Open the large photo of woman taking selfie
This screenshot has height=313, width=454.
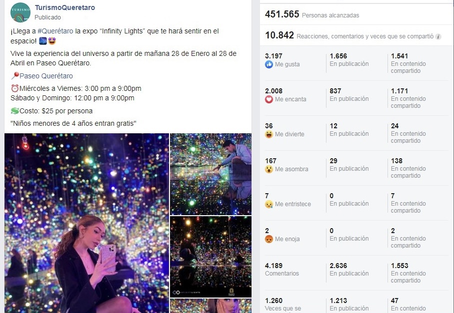[x=86, y=223]
